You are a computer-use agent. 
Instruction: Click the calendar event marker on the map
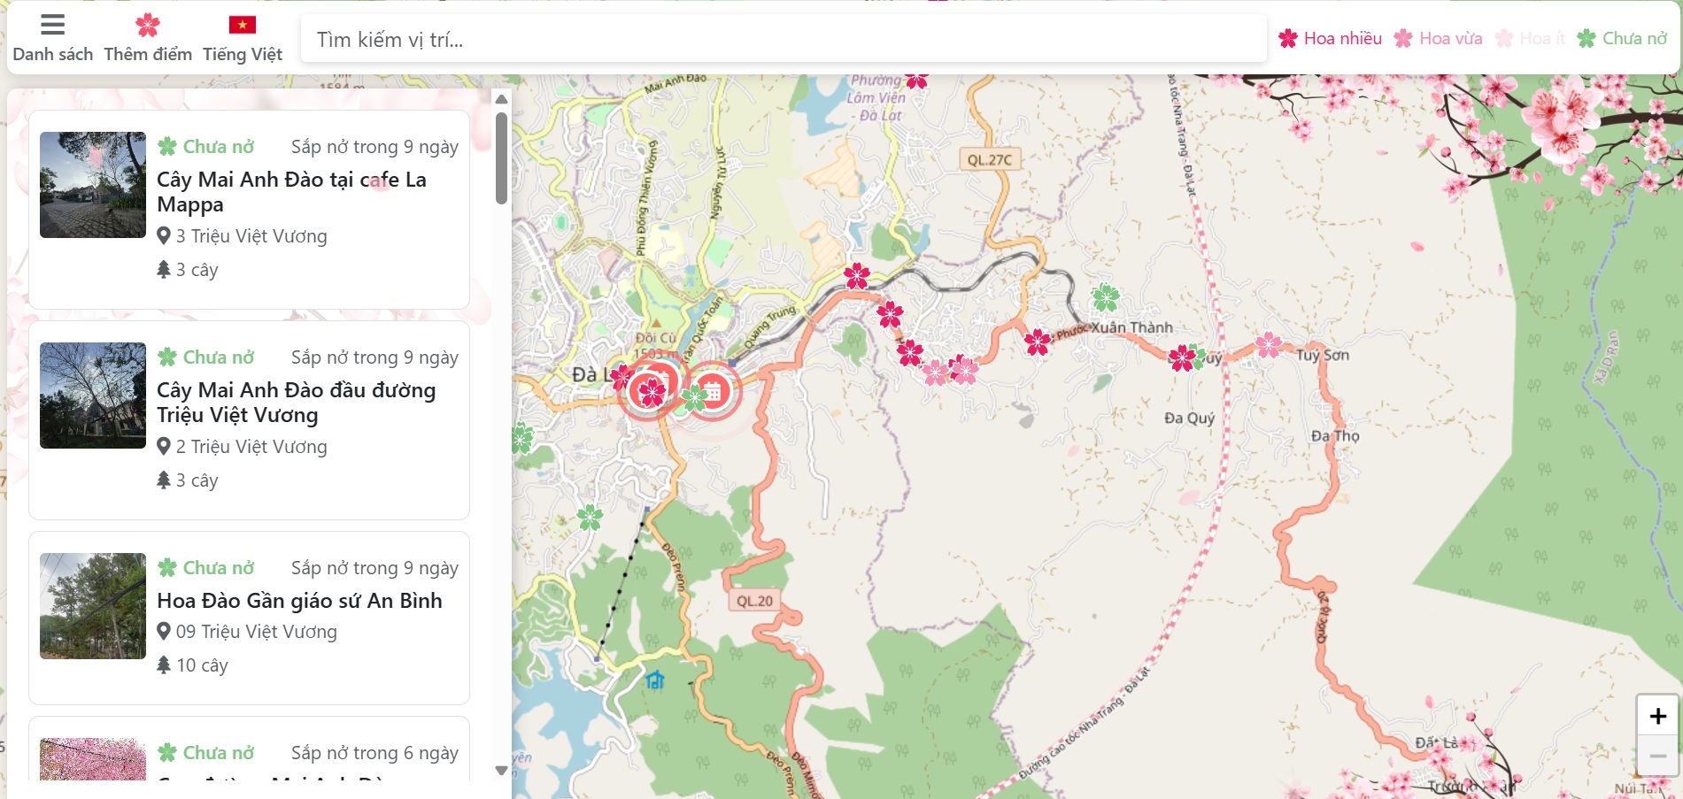713,389
